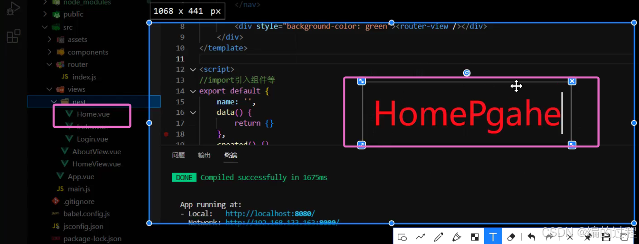Expand the assets folder
Image resolution: width=639 pixels, height=244 pixels.
pyautogui.click(x=49, y=39)
